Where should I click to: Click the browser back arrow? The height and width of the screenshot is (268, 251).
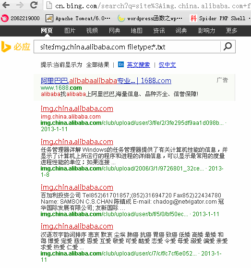[x=6, y=5]
